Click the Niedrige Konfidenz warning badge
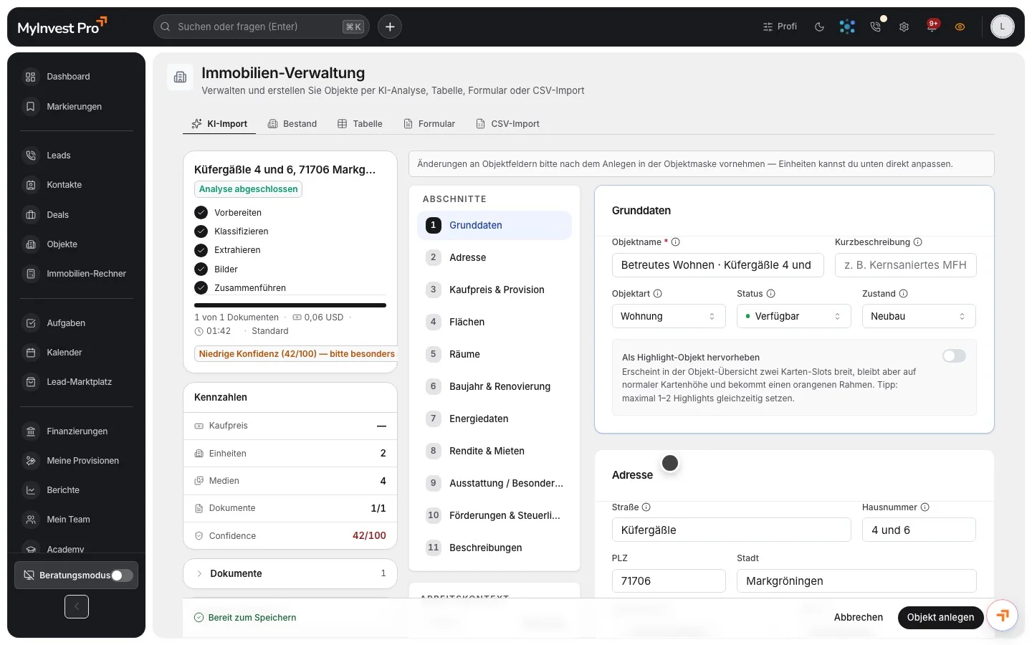1032x645 pixels. click(x=295, y=354)
